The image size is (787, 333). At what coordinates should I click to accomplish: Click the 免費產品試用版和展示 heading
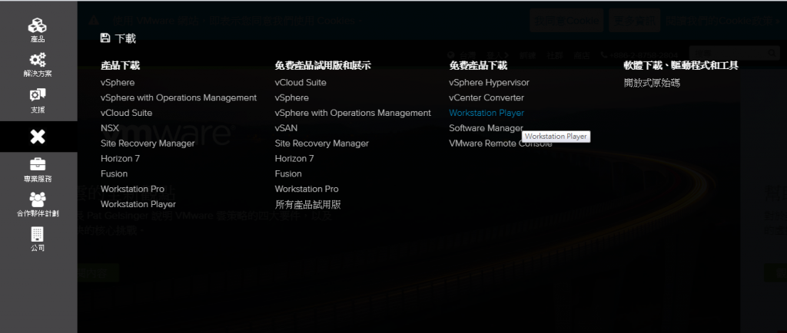tap(323, 65)
